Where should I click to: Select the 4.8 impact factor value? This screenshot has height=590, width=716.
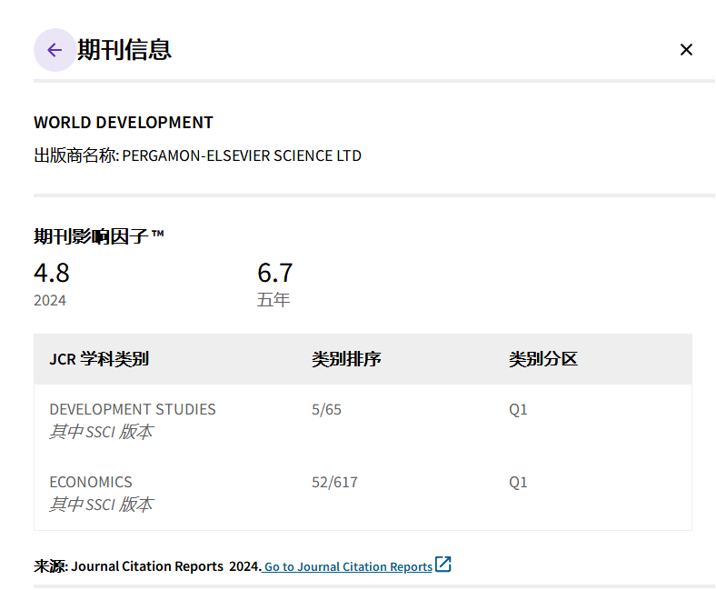tap(52, 273)
